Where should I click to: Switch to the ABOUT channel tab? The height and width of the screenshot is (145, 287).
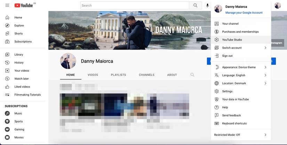[172, 75]
